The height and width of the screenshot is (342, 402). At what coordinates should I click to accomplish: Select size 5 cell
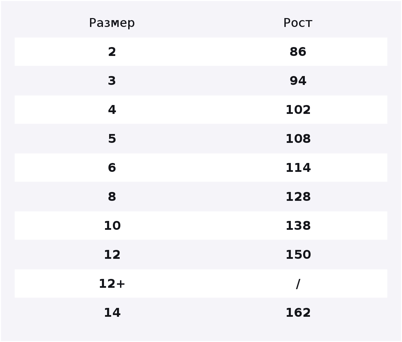(112, 139)
